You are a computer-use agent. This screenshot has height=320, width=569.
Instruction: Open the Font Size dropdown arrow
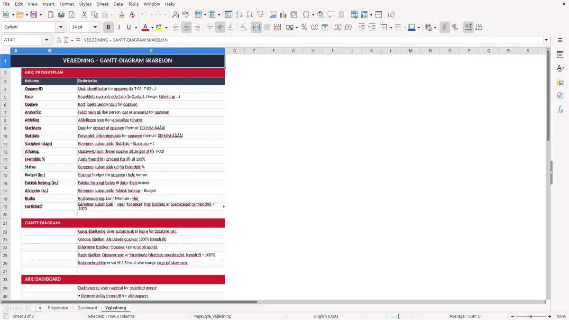[95, 27]
